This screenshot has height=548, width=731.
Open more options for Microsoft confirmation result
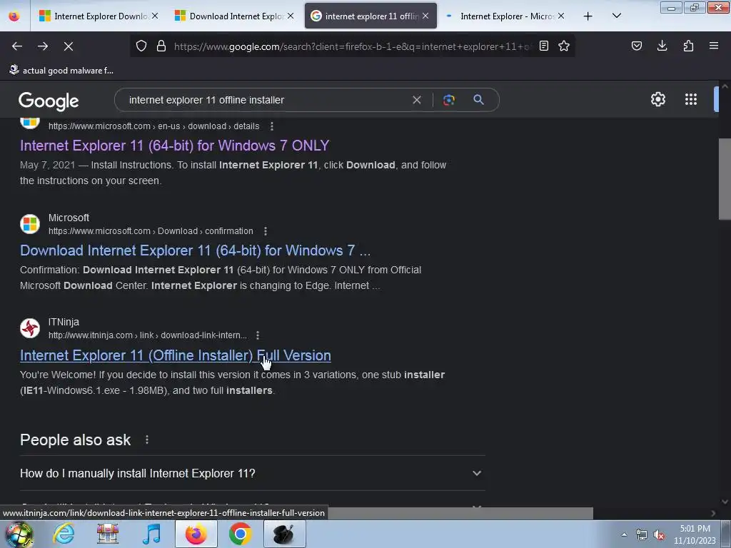click(266, 231)
